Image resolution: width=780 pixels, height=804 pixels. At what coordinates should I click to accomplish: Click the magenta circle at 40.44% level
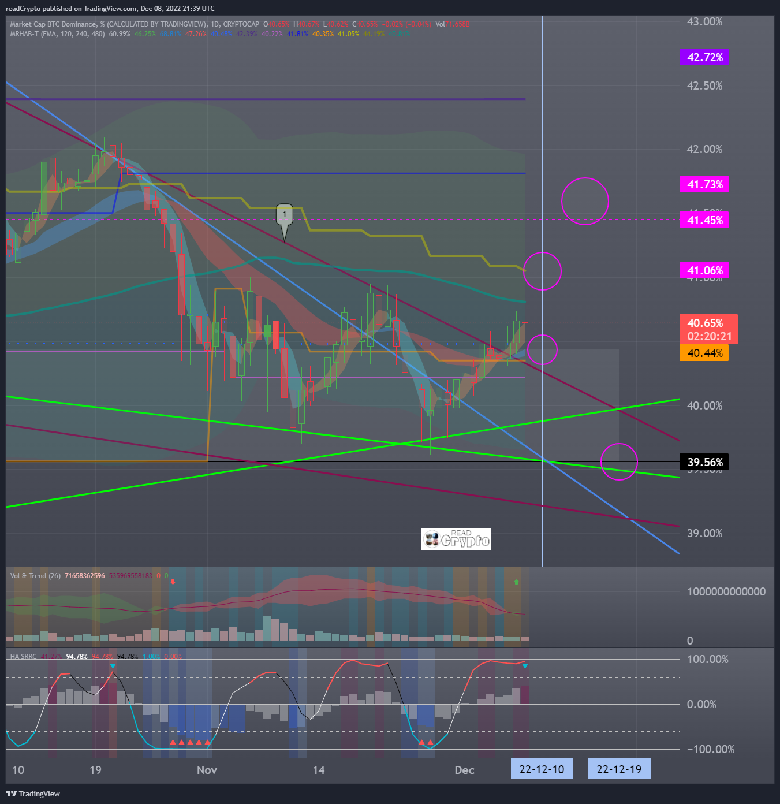pos(542,349)
